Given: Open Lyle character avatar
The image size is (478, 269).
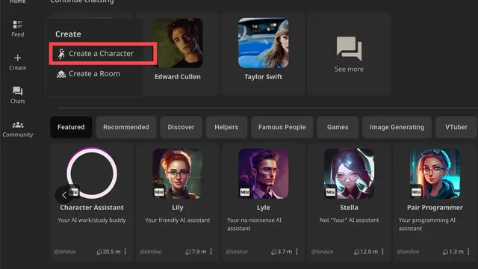Looking at the screenshot, I should [x=264, y=173].
